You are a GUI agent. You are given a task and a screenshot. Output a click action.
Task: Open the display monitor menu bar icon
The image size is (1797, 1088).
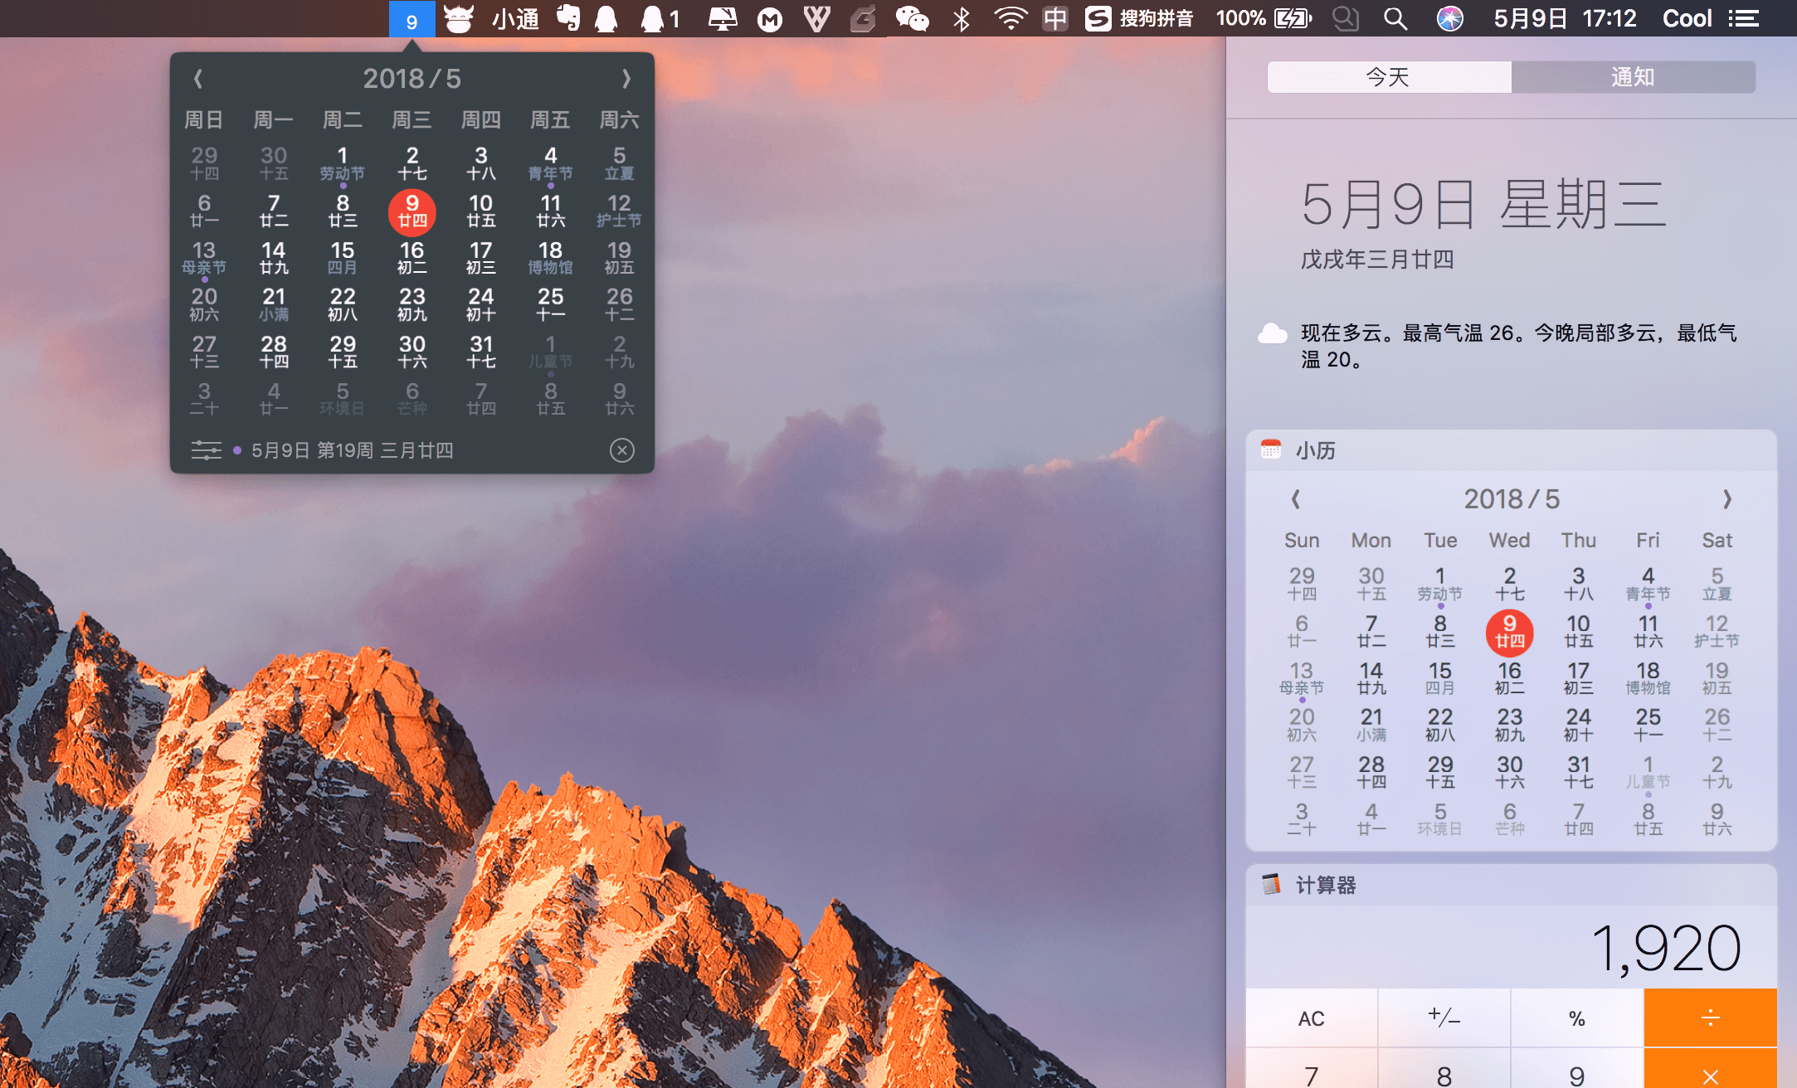tap(723, 19)
